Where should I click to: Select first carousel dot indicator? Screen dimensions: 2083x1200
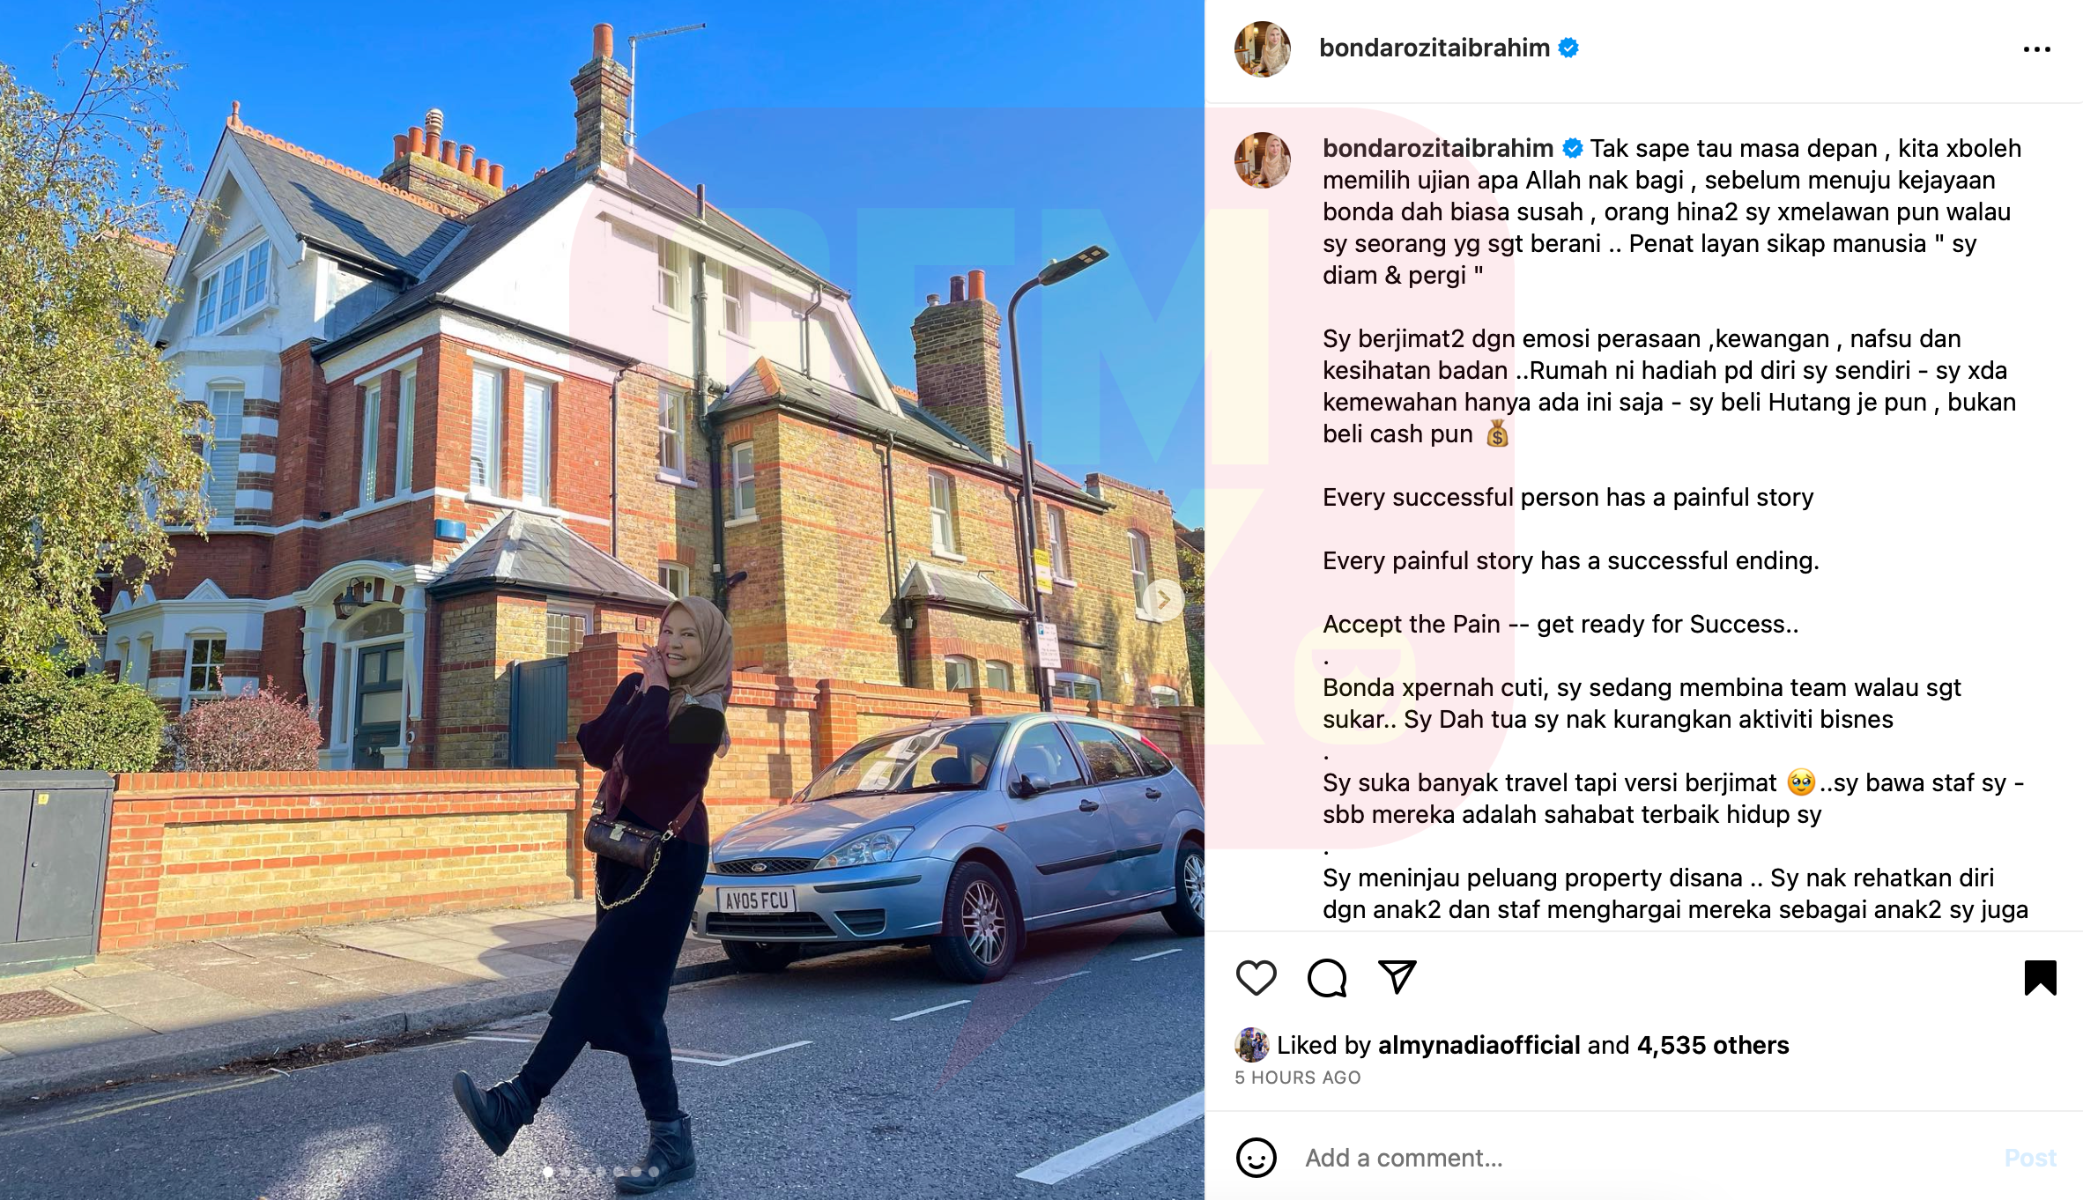coord(548,1172)
